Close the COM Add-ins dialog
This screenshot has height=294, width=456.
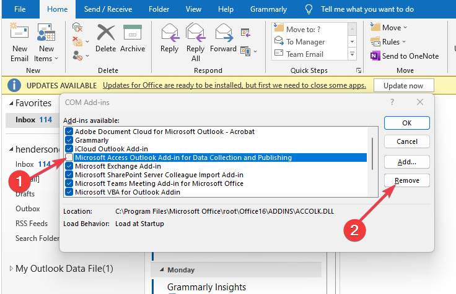click(420, 102)
